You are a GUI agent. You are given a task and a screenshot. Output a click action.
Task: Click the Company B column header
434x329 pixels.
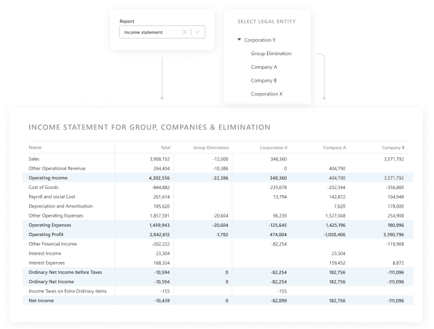(393, 147)
